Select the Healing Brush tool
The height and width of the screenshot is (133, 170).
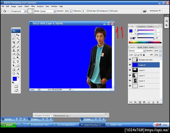[x=14, y=47]
